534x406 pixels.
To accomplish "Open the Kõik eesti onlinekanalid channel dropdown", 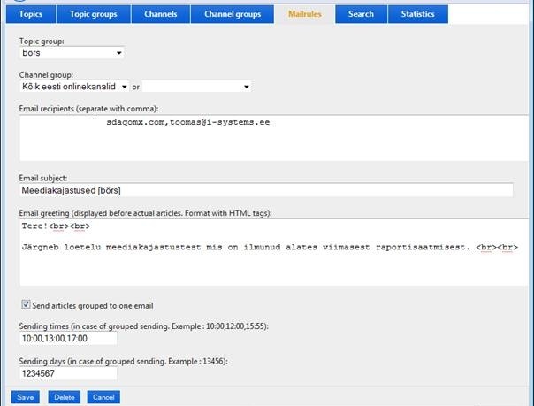I will pos(73,87).
